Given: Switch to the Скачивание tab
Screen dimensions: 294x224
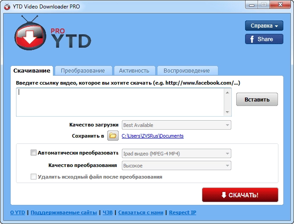Looking at the screenshot, I should click(x=32, y=71).
